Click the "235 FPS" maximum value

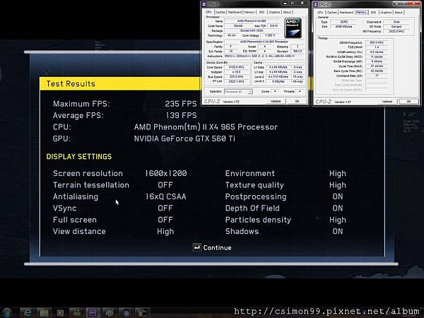(x=181, y=104)
